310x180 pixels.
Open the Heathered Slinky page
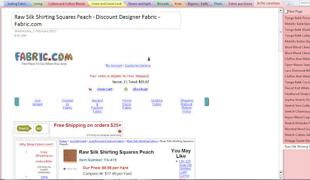(x=297, y=94)
